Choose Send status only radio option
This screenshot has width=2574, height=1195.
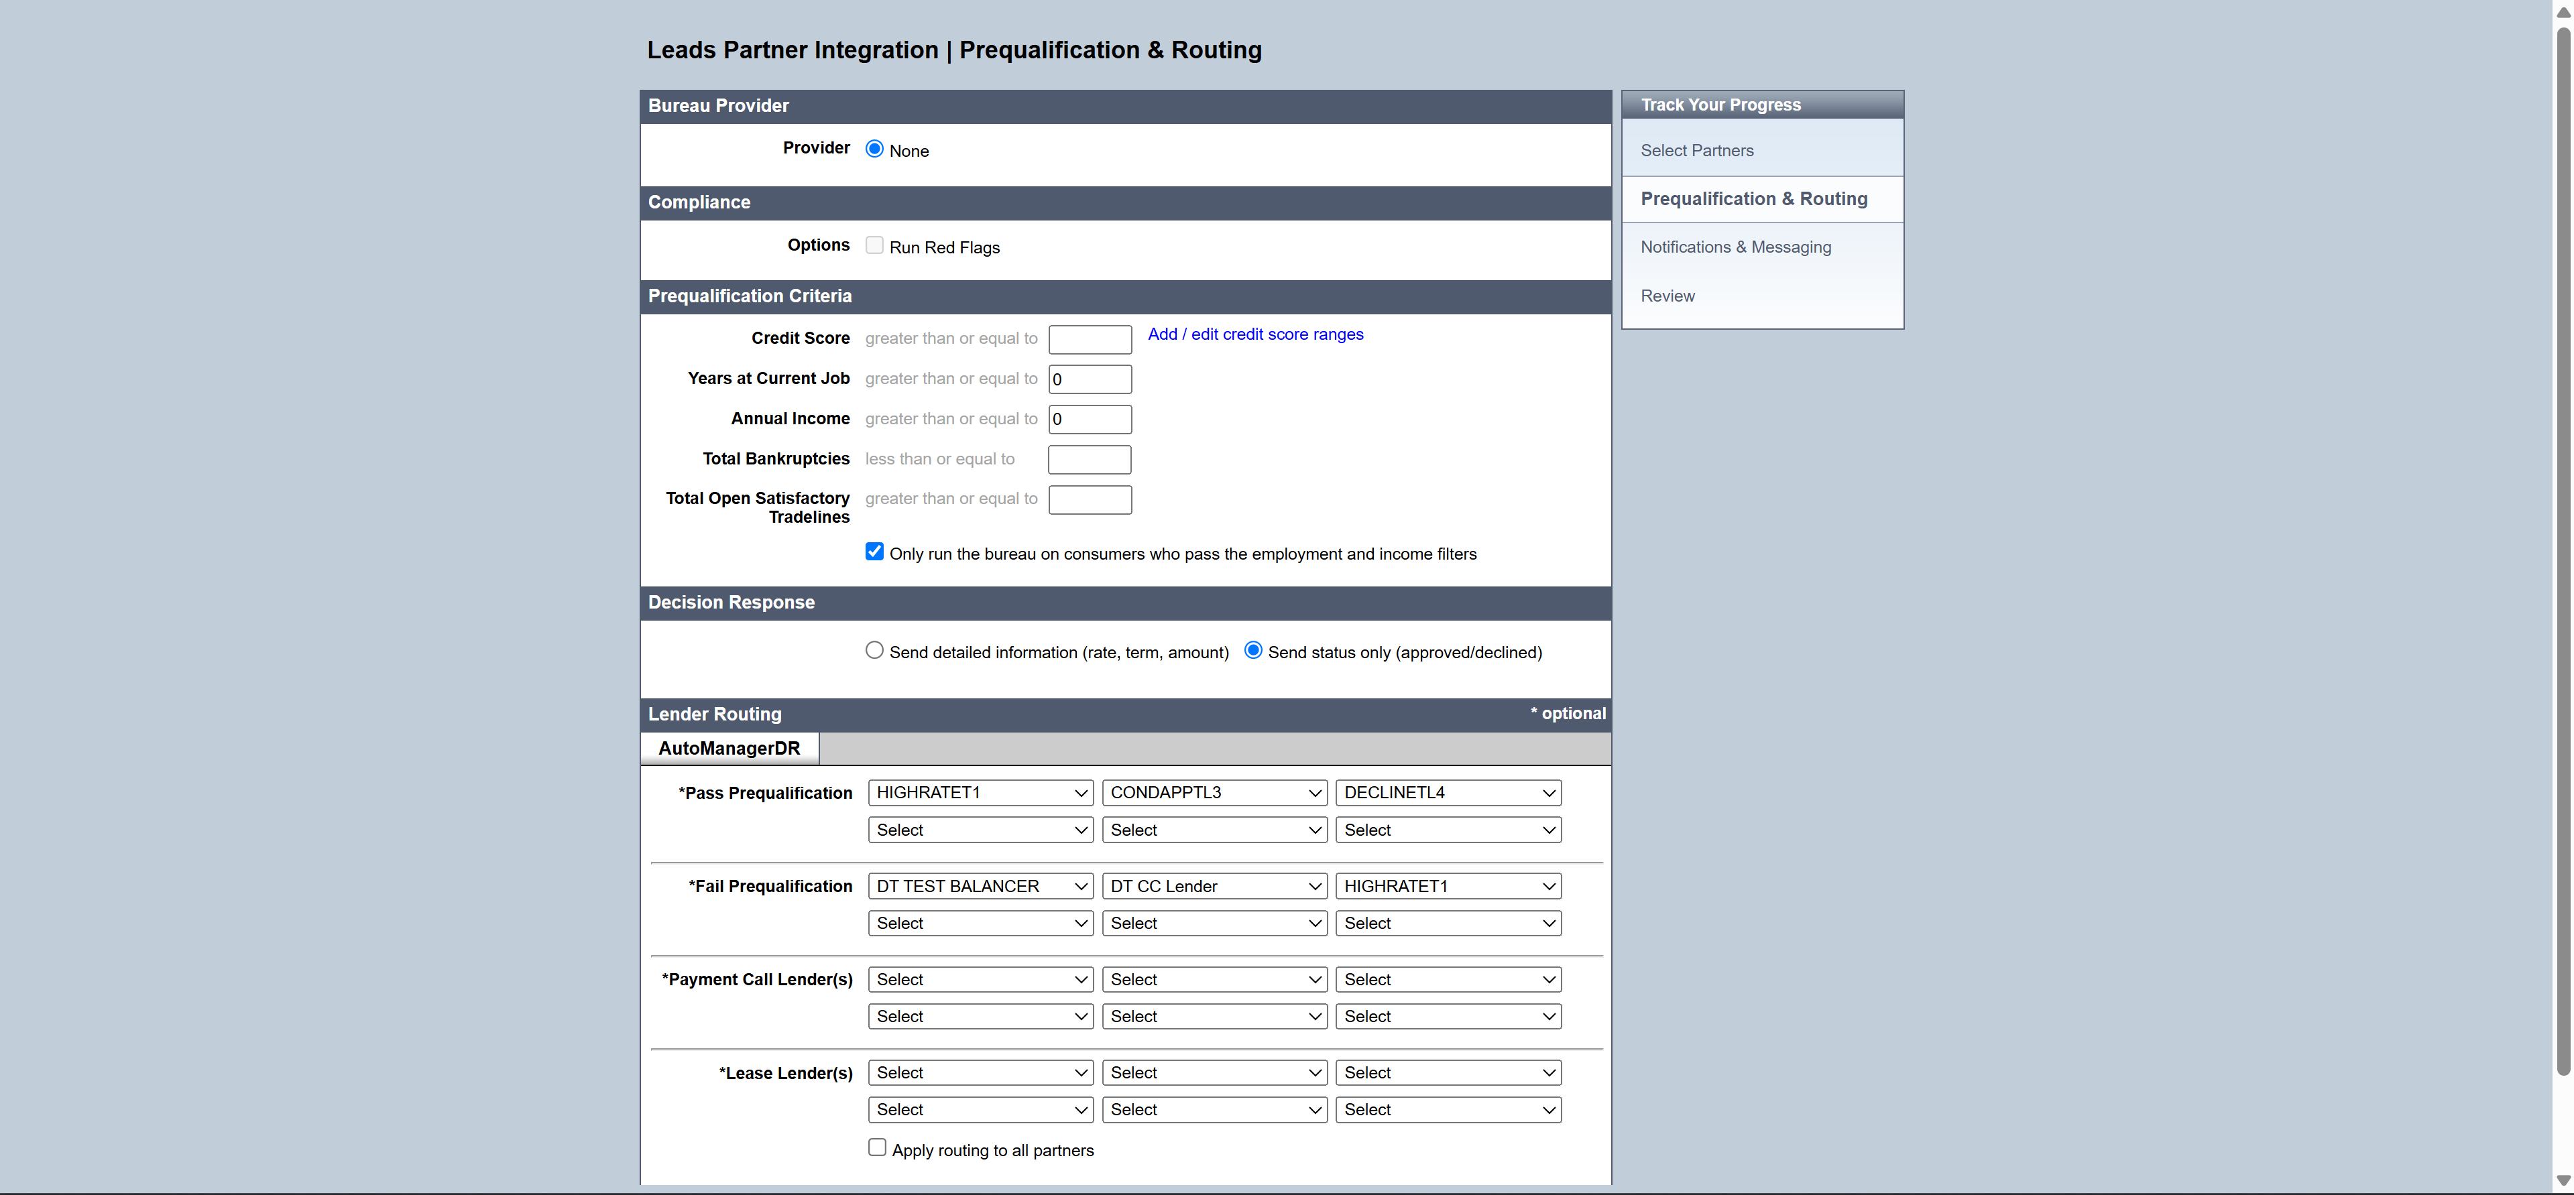pyautogui.click(x=1253, y=651)
